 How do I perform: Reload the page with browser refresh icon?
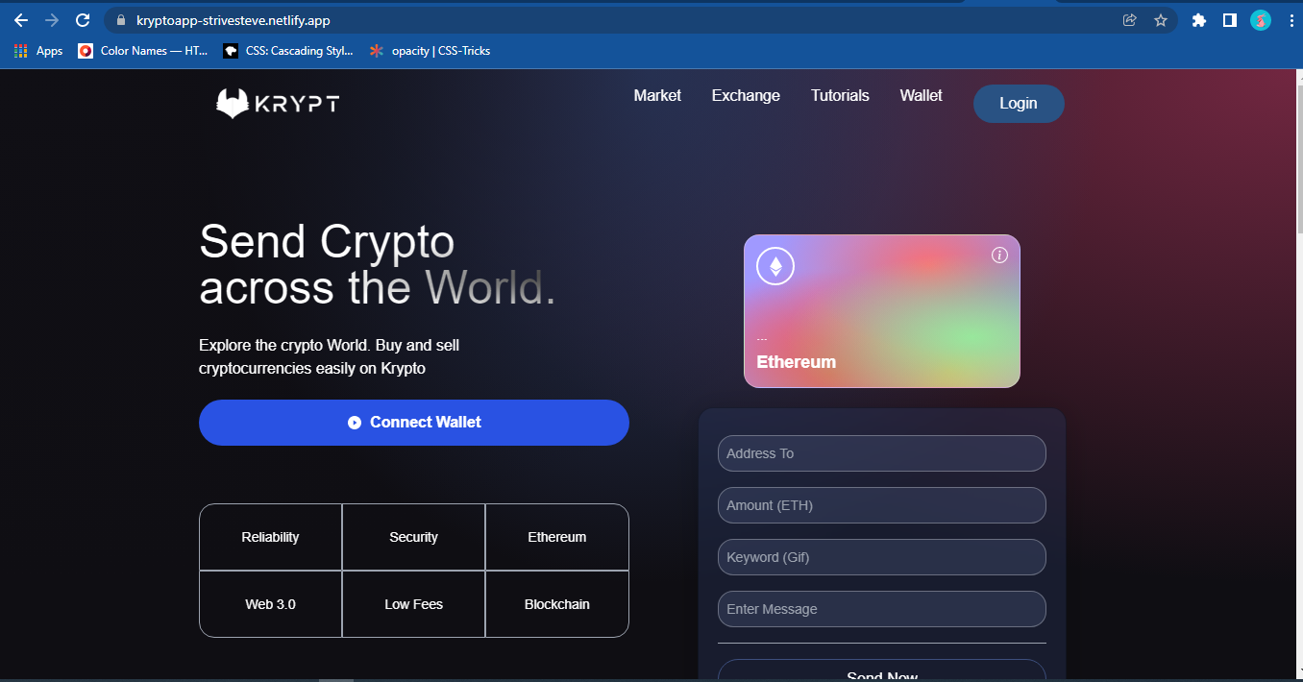point(83,20)
